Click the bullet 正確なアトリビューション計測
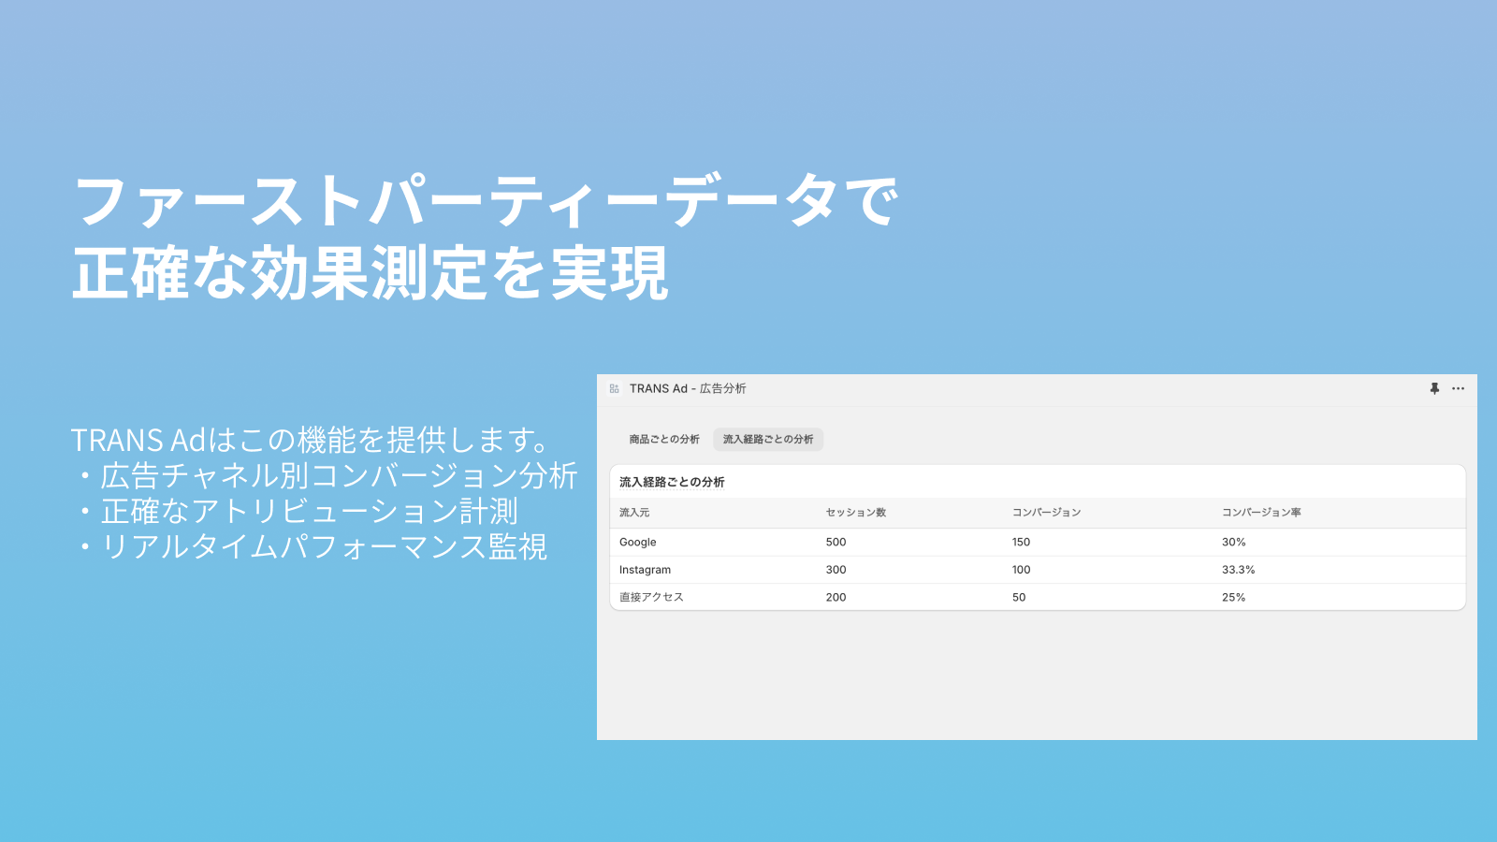Image resolution: width=1497 pixels, height=842 pixels. coord(309,511)
